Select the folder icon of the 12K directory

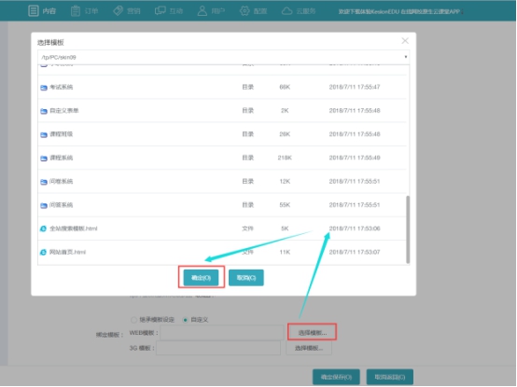[44, 182]
